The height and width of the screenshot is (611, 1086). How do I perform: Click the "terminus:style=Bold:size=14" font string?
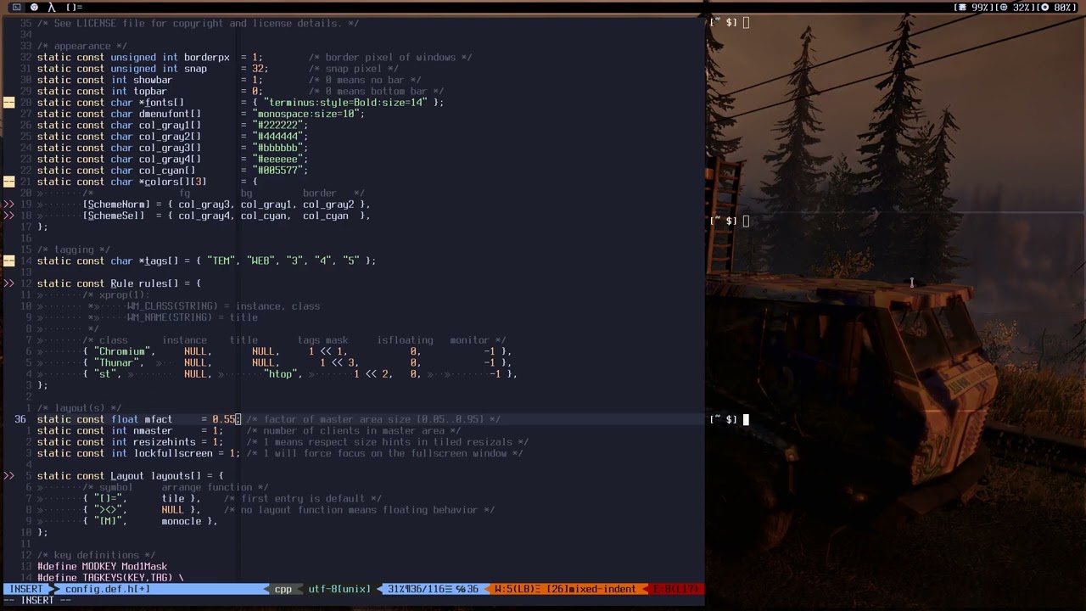(345, 103)
